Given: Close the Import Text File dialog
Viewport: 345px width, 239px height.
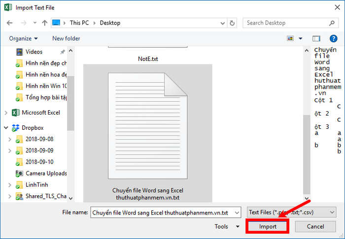Looking at the screenshot, I should point(337,7).
